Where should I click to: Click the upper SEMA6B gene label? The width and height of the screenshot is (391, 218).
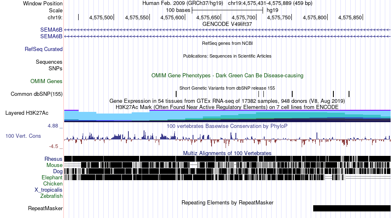click(x=51, y=30)
